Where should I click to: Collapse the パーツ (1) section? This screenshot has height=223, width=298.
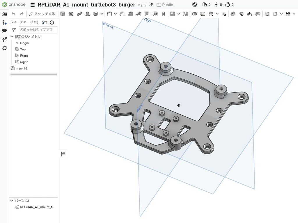(x=12, y=201)
